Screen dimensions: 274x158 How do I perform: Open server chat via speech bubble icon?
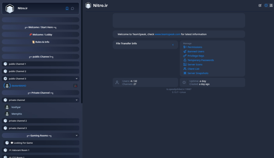[72, 8]
